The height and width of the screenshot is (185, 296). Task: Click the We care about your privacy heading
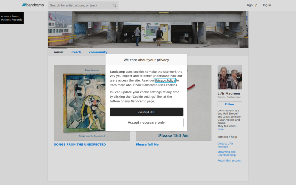point(147,60)
